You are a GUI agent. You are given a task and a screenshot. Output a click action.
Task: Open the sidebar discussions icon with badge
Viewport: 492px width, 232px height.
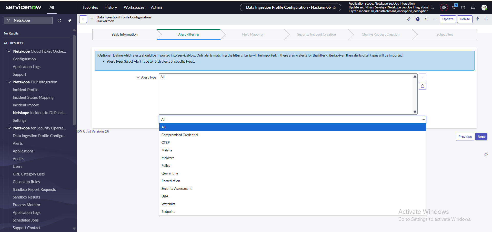click(x=454, y=7)
